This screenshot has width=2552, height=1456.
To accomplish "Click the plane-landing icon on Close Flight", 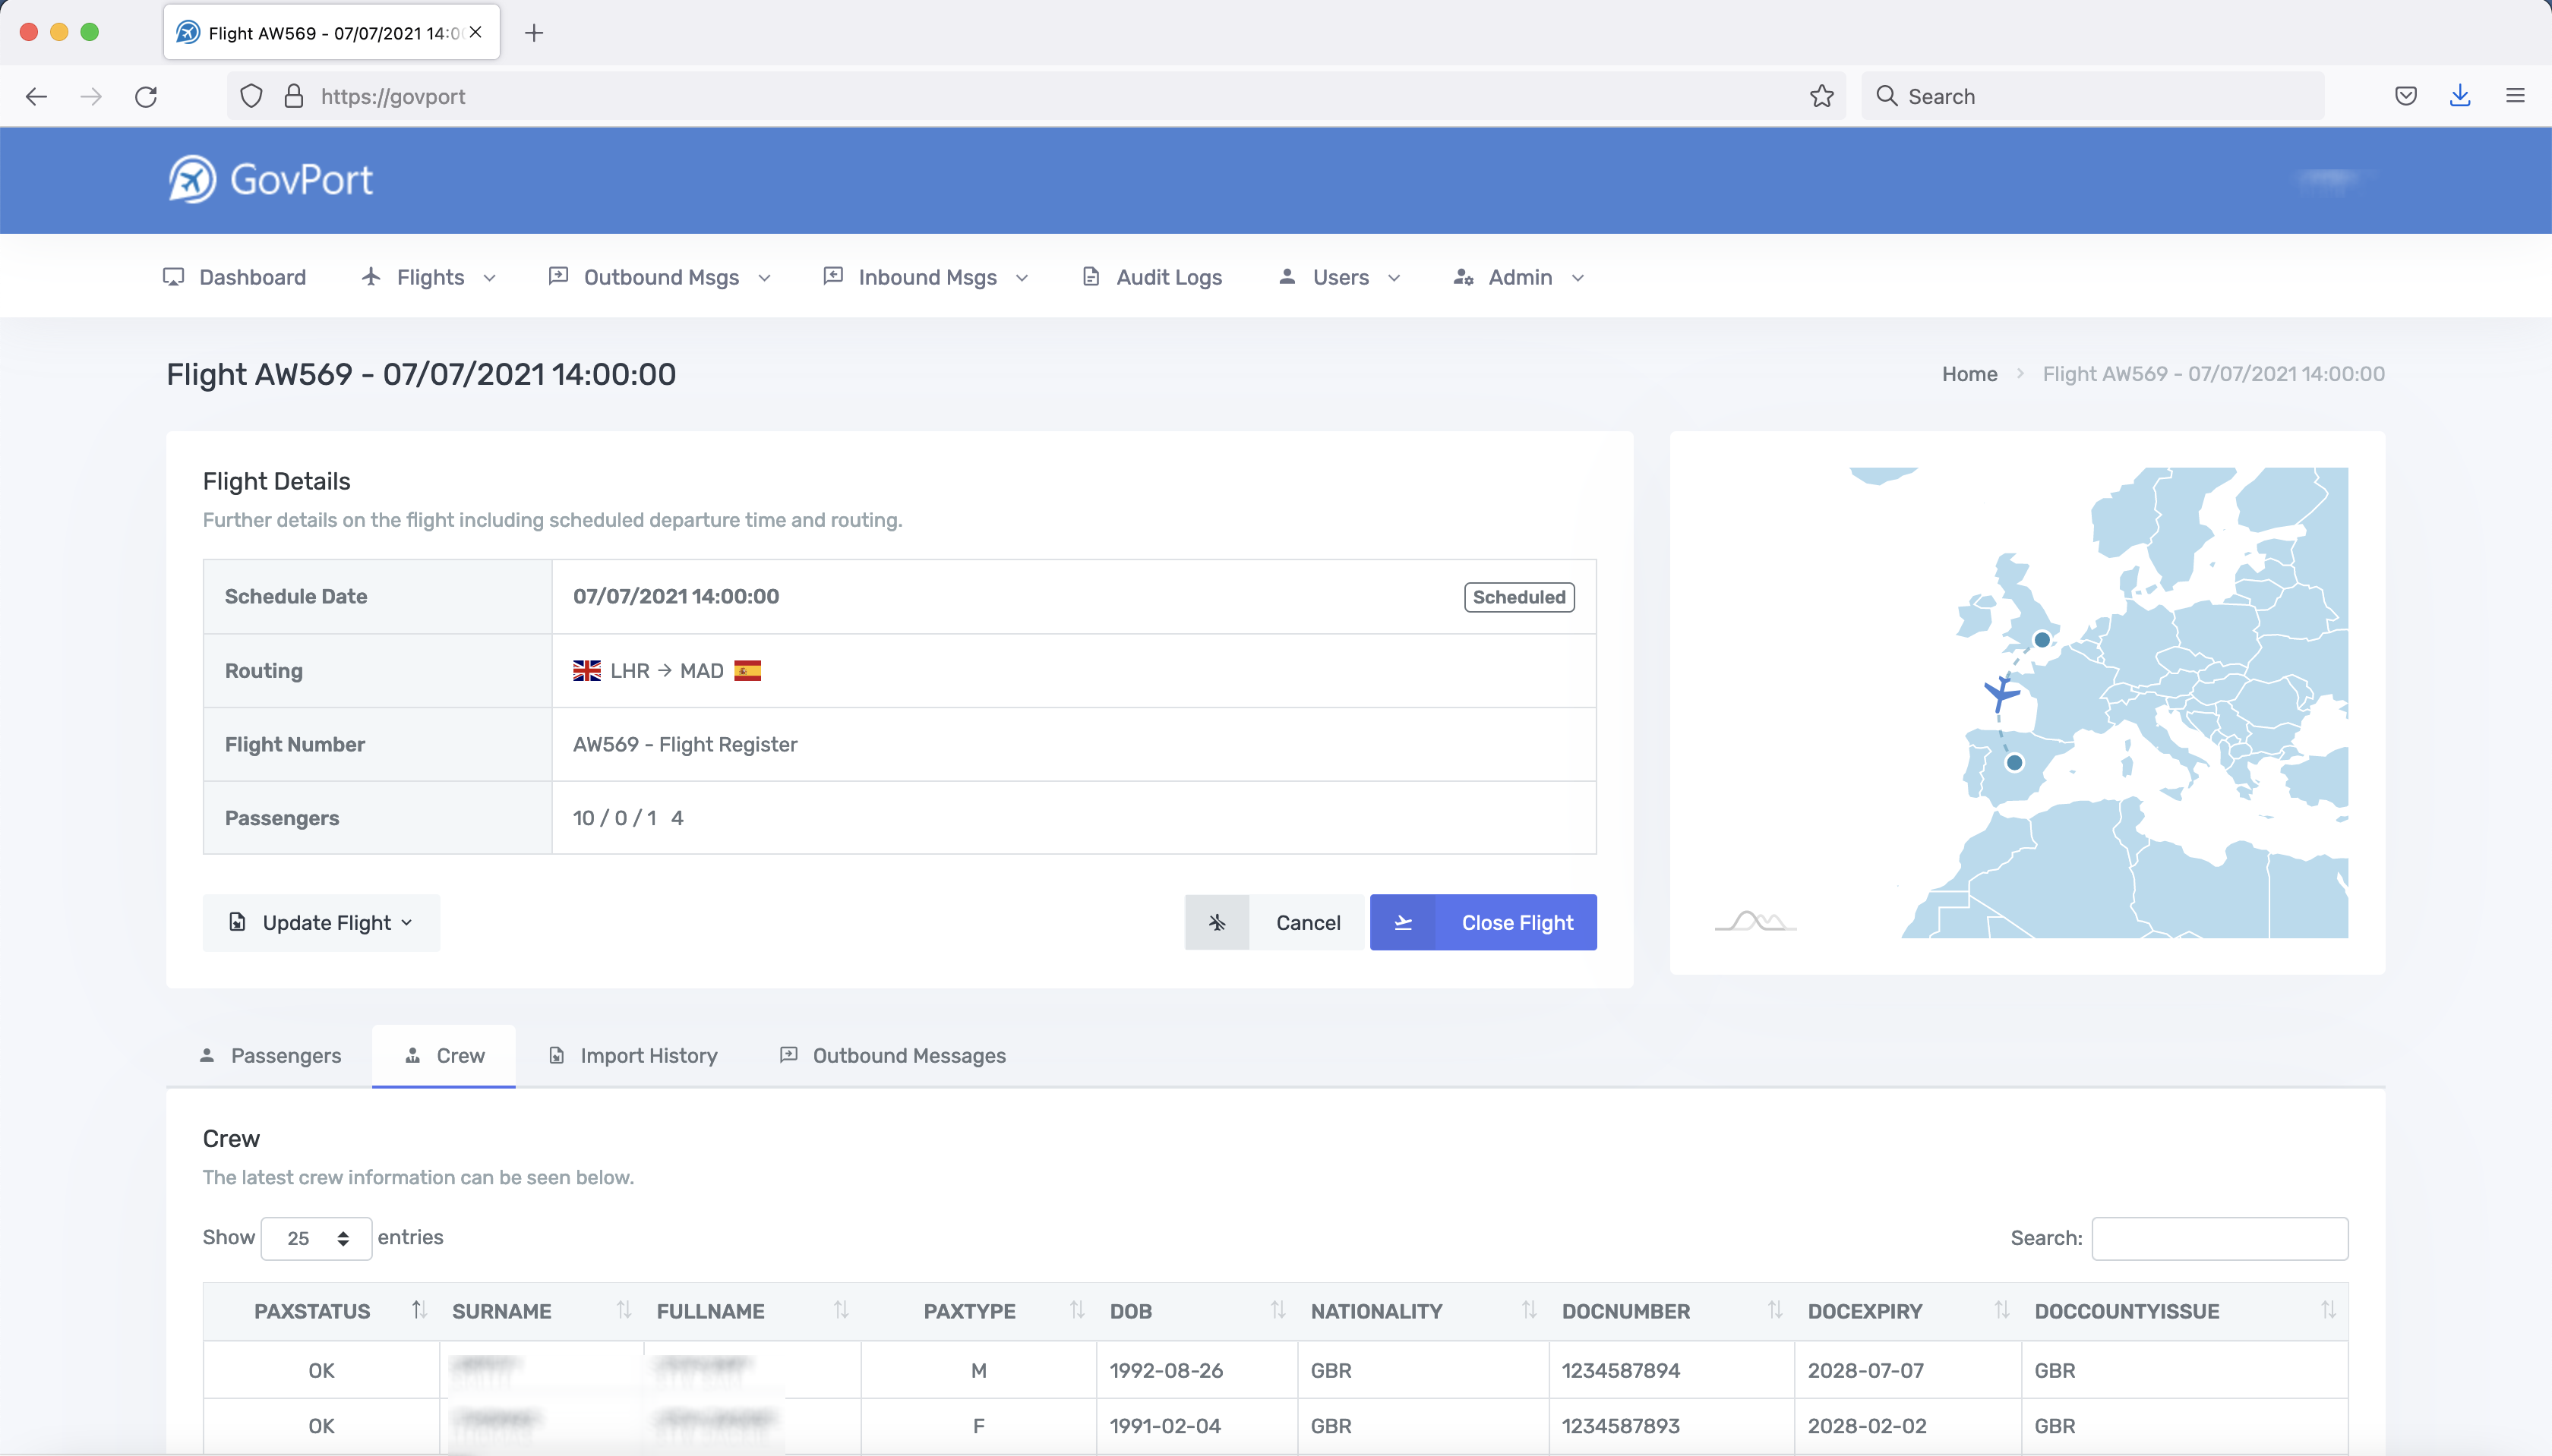I will coord(1403,922).
